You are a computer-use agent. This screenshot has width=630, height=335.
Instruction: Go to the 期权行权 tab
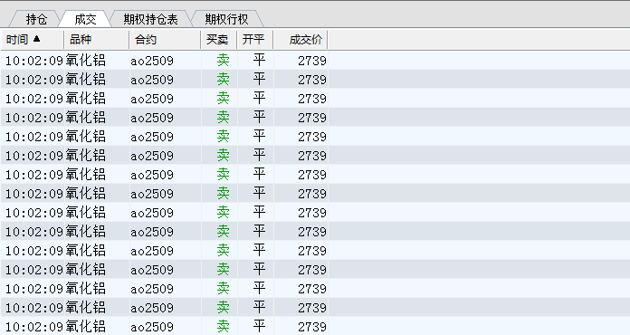(226, 19)
